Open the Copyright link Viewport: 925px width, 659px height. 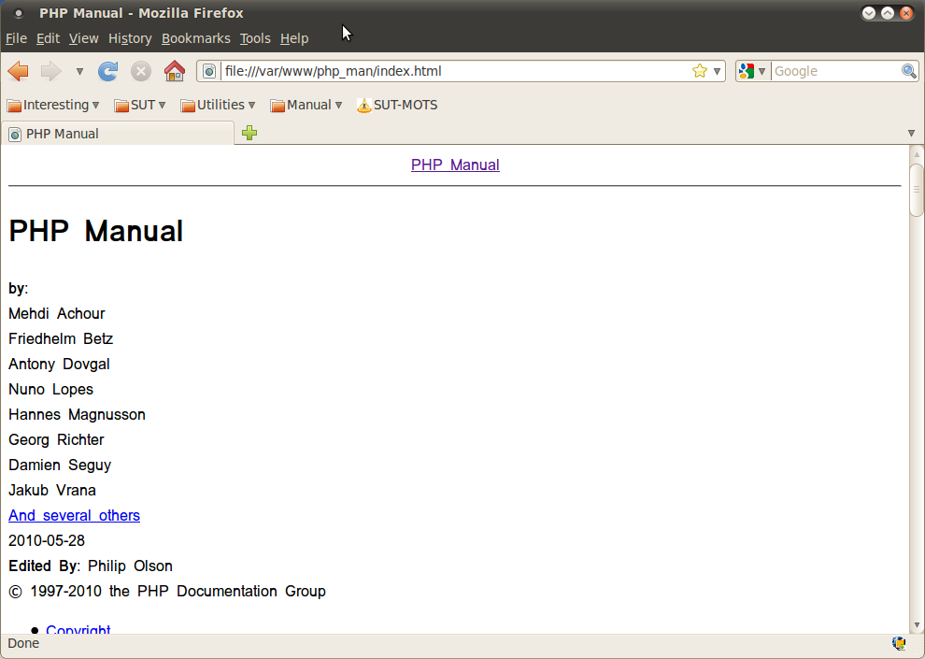78,629
